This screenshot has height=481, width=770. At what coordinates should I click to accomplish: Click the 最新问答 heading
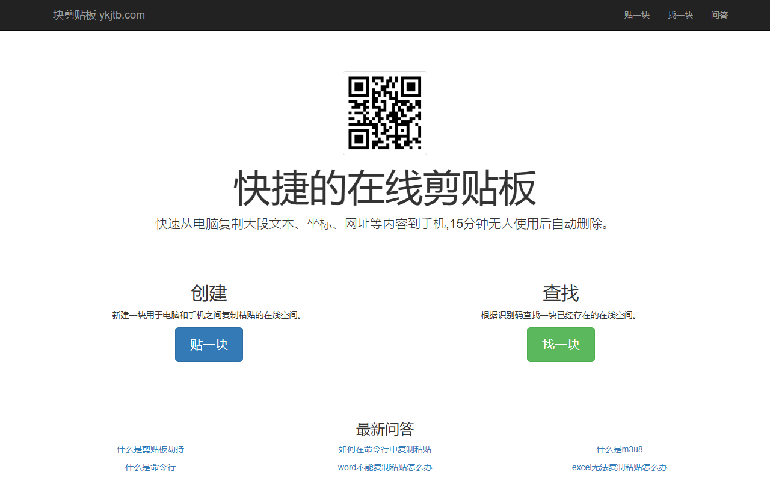385,429
